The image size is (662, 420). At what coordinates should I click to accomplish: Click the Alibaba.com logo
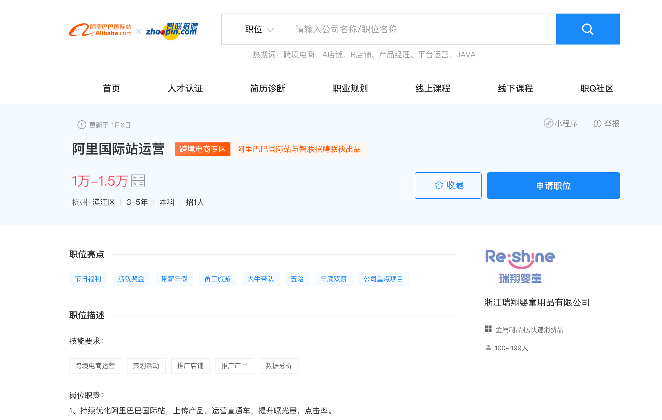[x=100, y=30]
